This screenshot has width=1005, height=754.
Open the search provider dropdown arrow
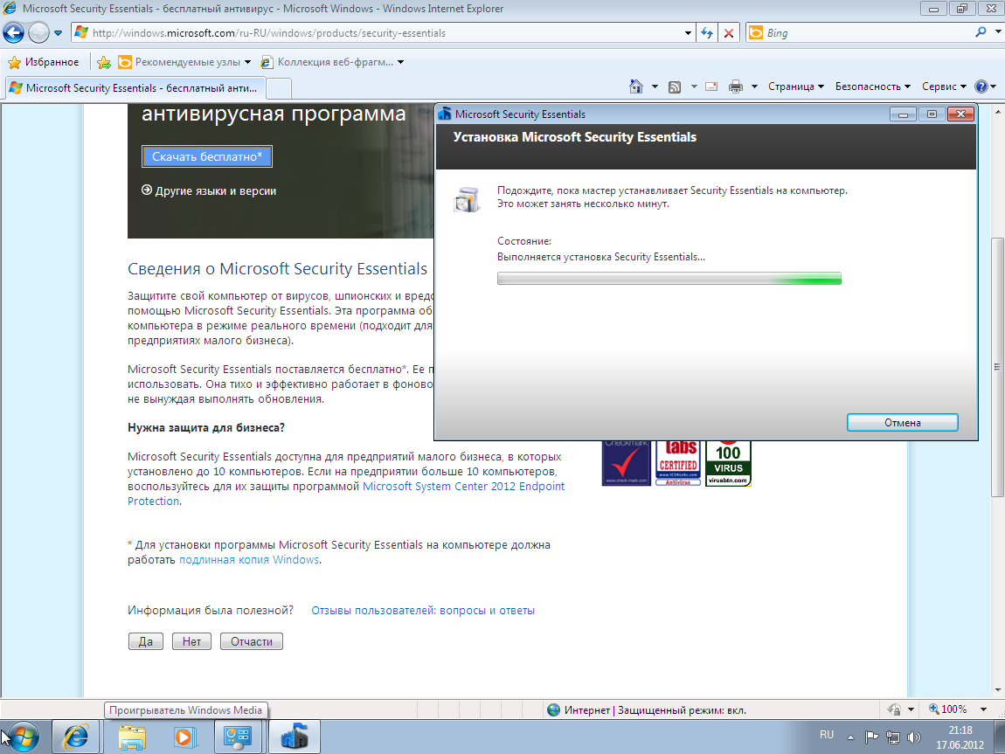click(x=998, y=31)
